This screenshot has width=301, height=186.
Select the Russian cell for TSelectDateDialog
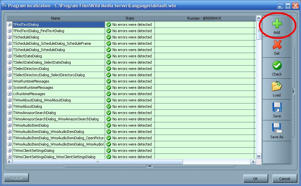point(205,56)
